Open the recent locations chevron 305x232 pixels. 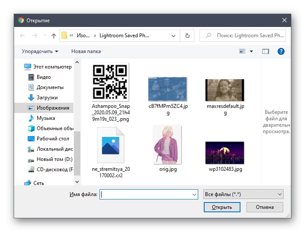click(45, 36)
